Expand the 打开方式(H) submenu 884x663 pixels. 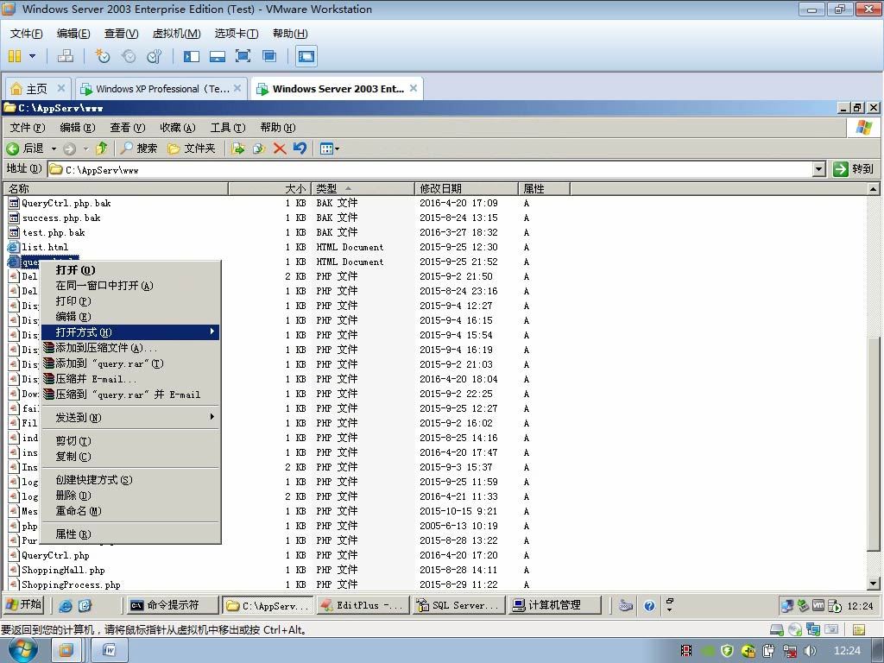(130, 332)
